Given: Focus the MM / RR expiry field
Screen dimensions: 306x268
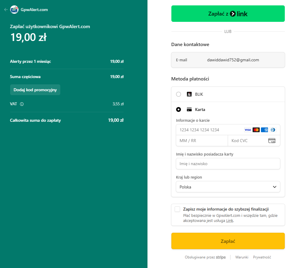Looking at the screenshot, I should pos(202,141).
